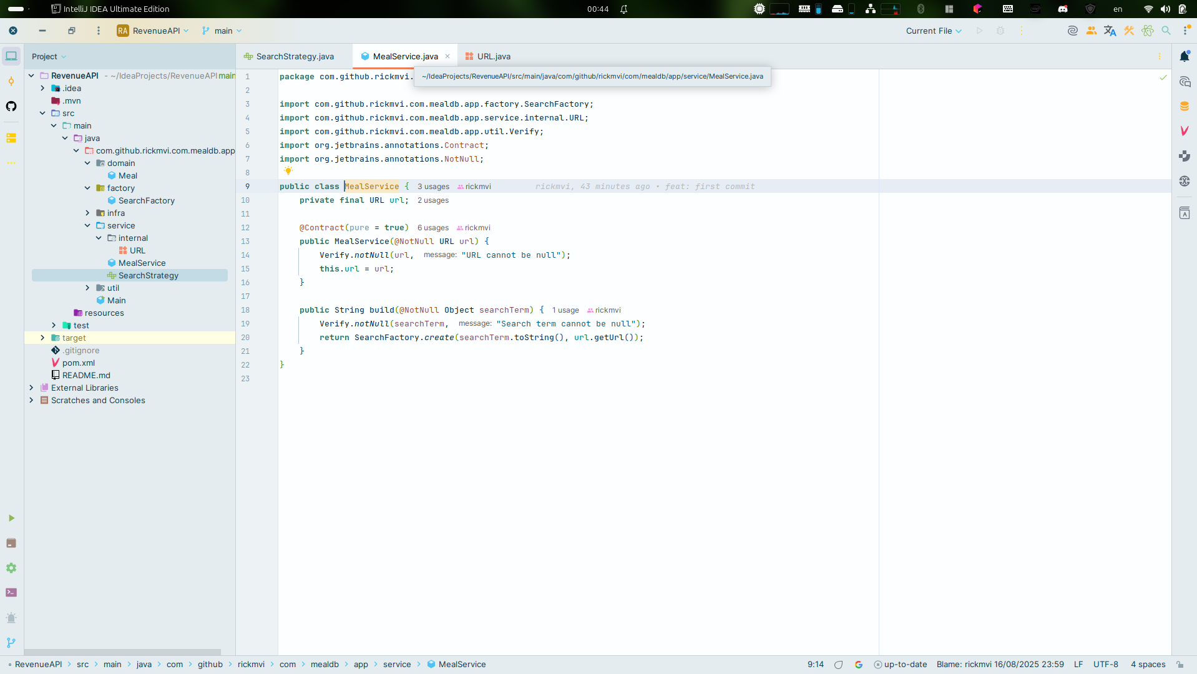
Task: Click the 6 usages inlay hint
Action: [x=433, y=228]
